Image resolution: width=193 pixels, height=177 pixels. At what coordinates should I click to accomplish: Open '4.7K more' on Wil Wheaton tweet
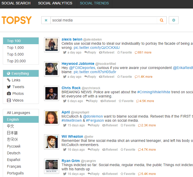pos(147,149)
